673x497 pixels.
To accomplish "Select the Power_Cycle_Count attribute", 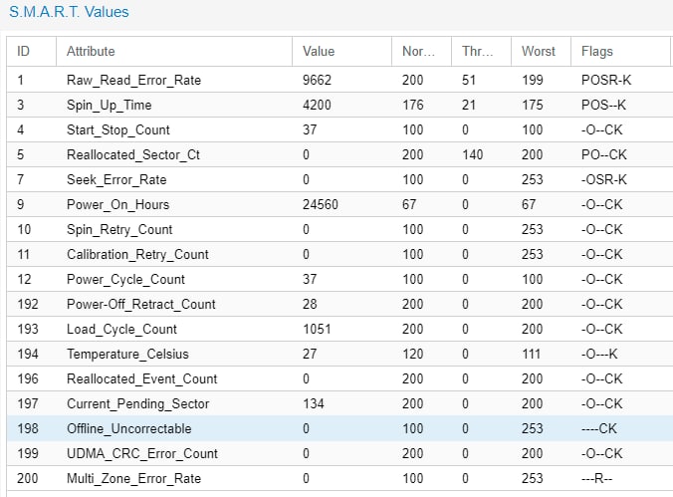I will coord(125,279).
